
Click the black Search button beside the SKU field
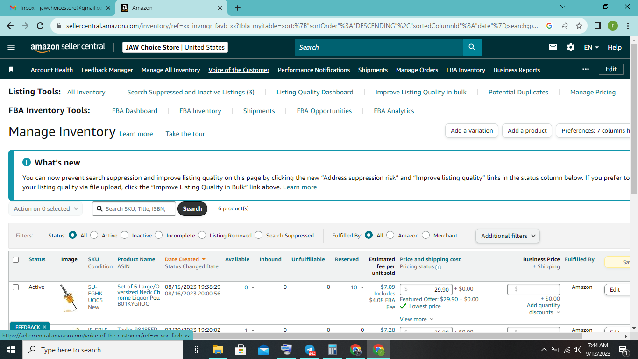(192, 209)
